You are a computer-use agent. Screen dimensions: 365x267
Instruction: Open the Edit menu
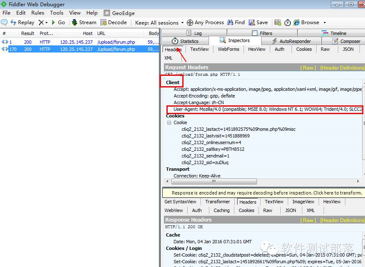coord(21,13)
